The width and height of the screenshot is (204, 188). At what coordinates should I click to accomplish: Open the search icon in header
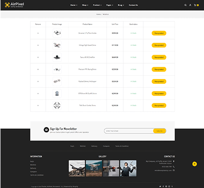[185, 5]
